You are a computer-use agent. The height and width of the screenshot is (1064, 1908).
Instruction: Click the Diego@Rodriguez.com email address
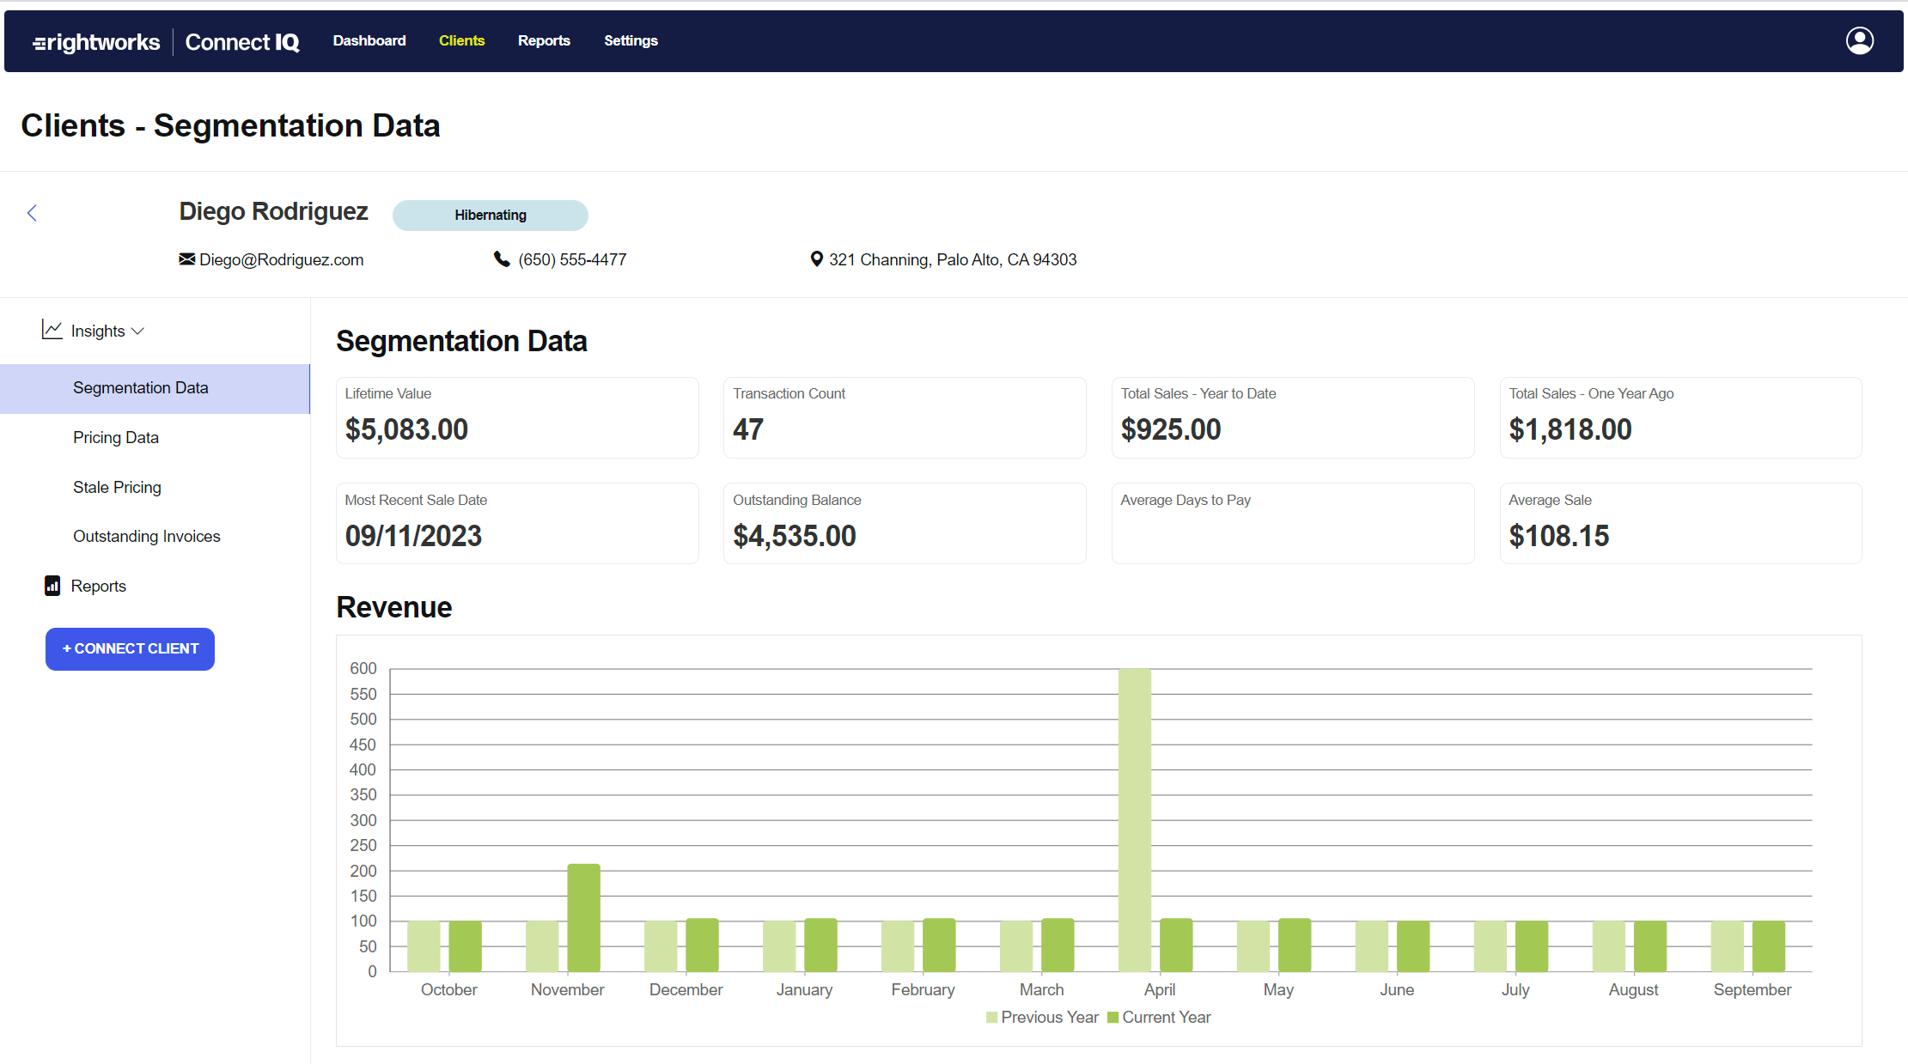coord(281,259)
